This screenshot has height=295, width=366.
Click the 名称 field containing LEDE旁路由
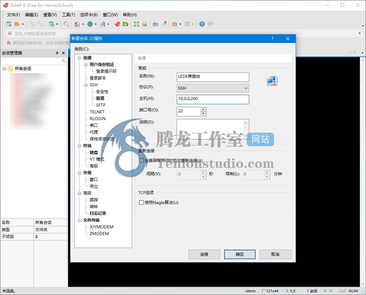pos(213,77)
